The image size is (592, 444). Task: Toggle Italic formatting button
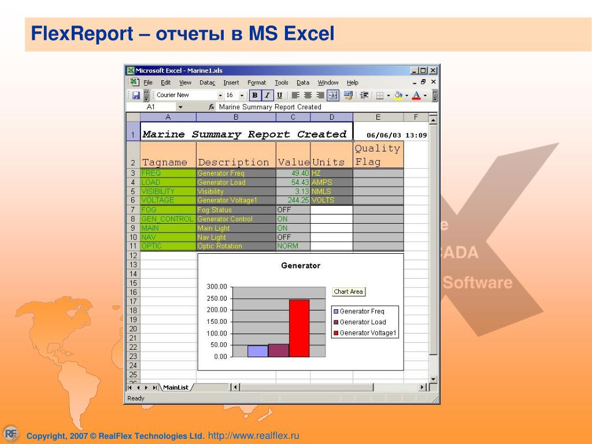(x=267, y=95)
